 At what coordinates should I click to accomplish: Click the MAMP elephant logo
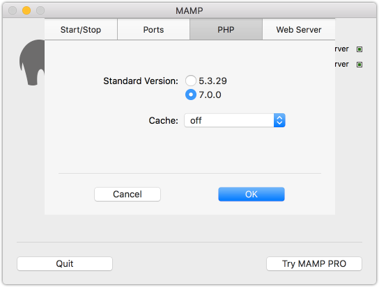click(32, 63)
